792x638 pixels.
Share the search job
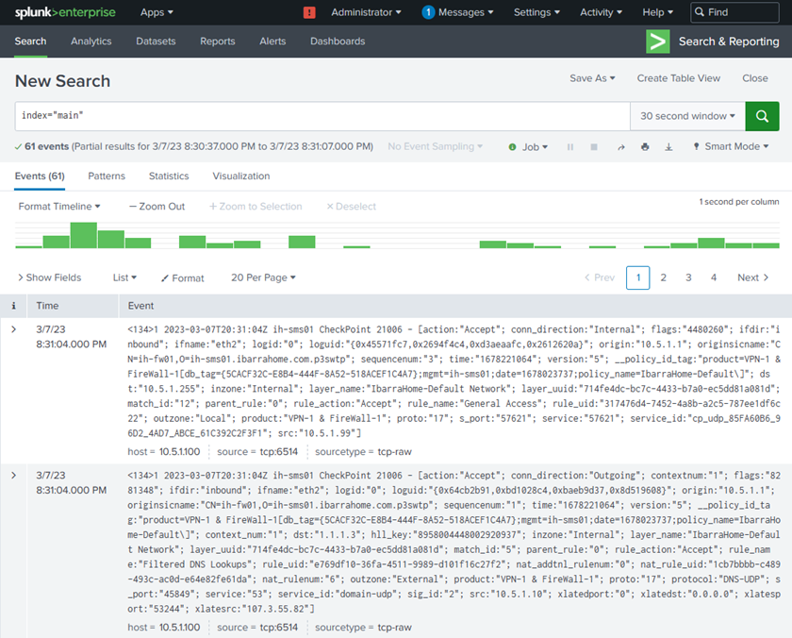[620, 147]
